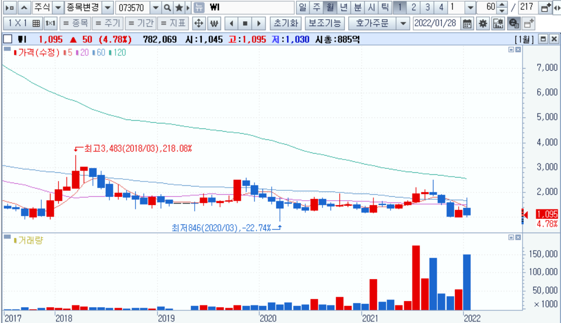Open chart indicator settings icon
This screenshot has height=323, width=561.
[x=498, y=24]
